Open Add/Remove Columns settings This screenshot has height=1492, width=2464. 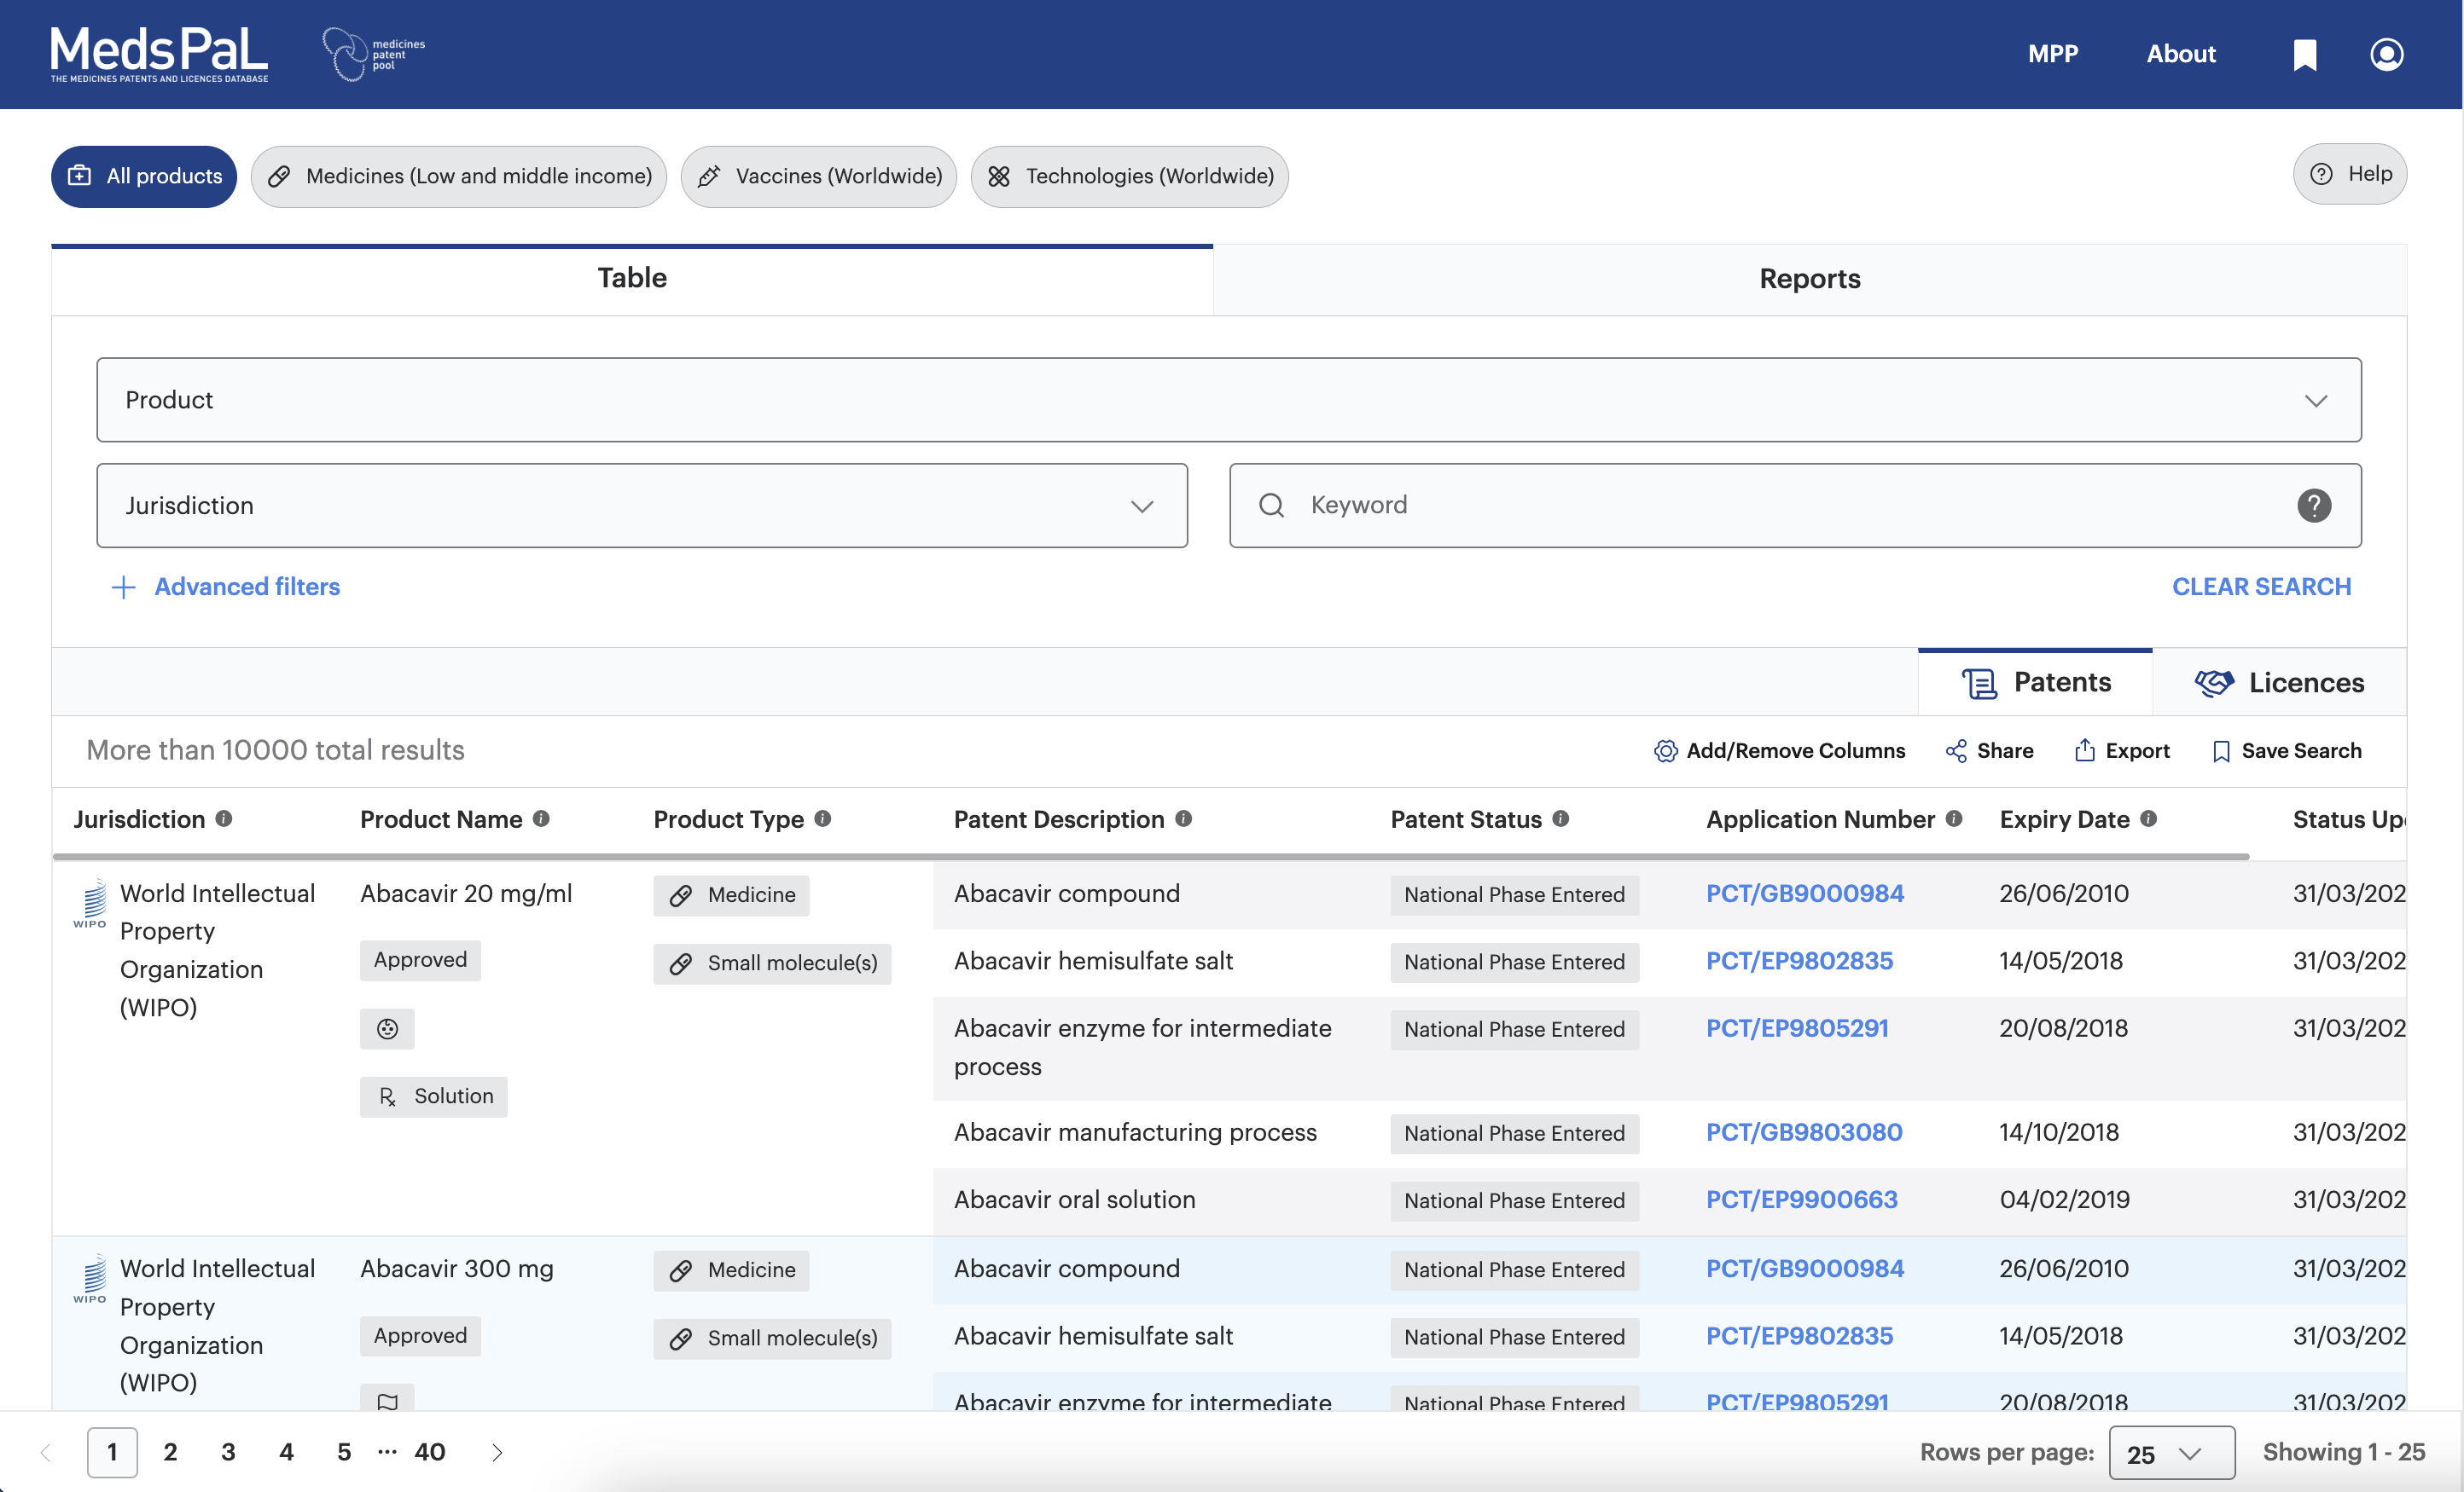(x=1780, y=750)
